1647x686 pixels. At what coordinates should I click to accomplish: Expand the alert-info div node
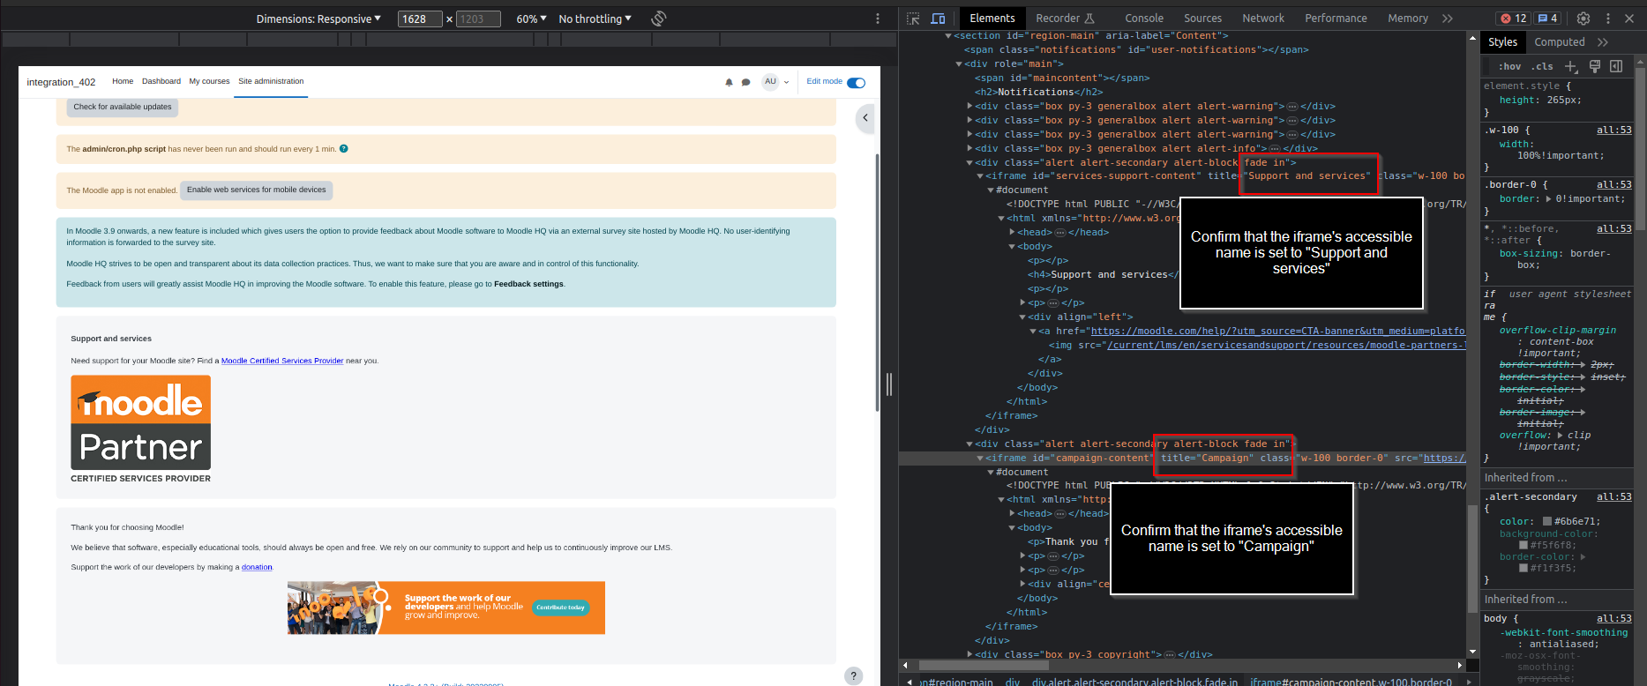point(969,149)
